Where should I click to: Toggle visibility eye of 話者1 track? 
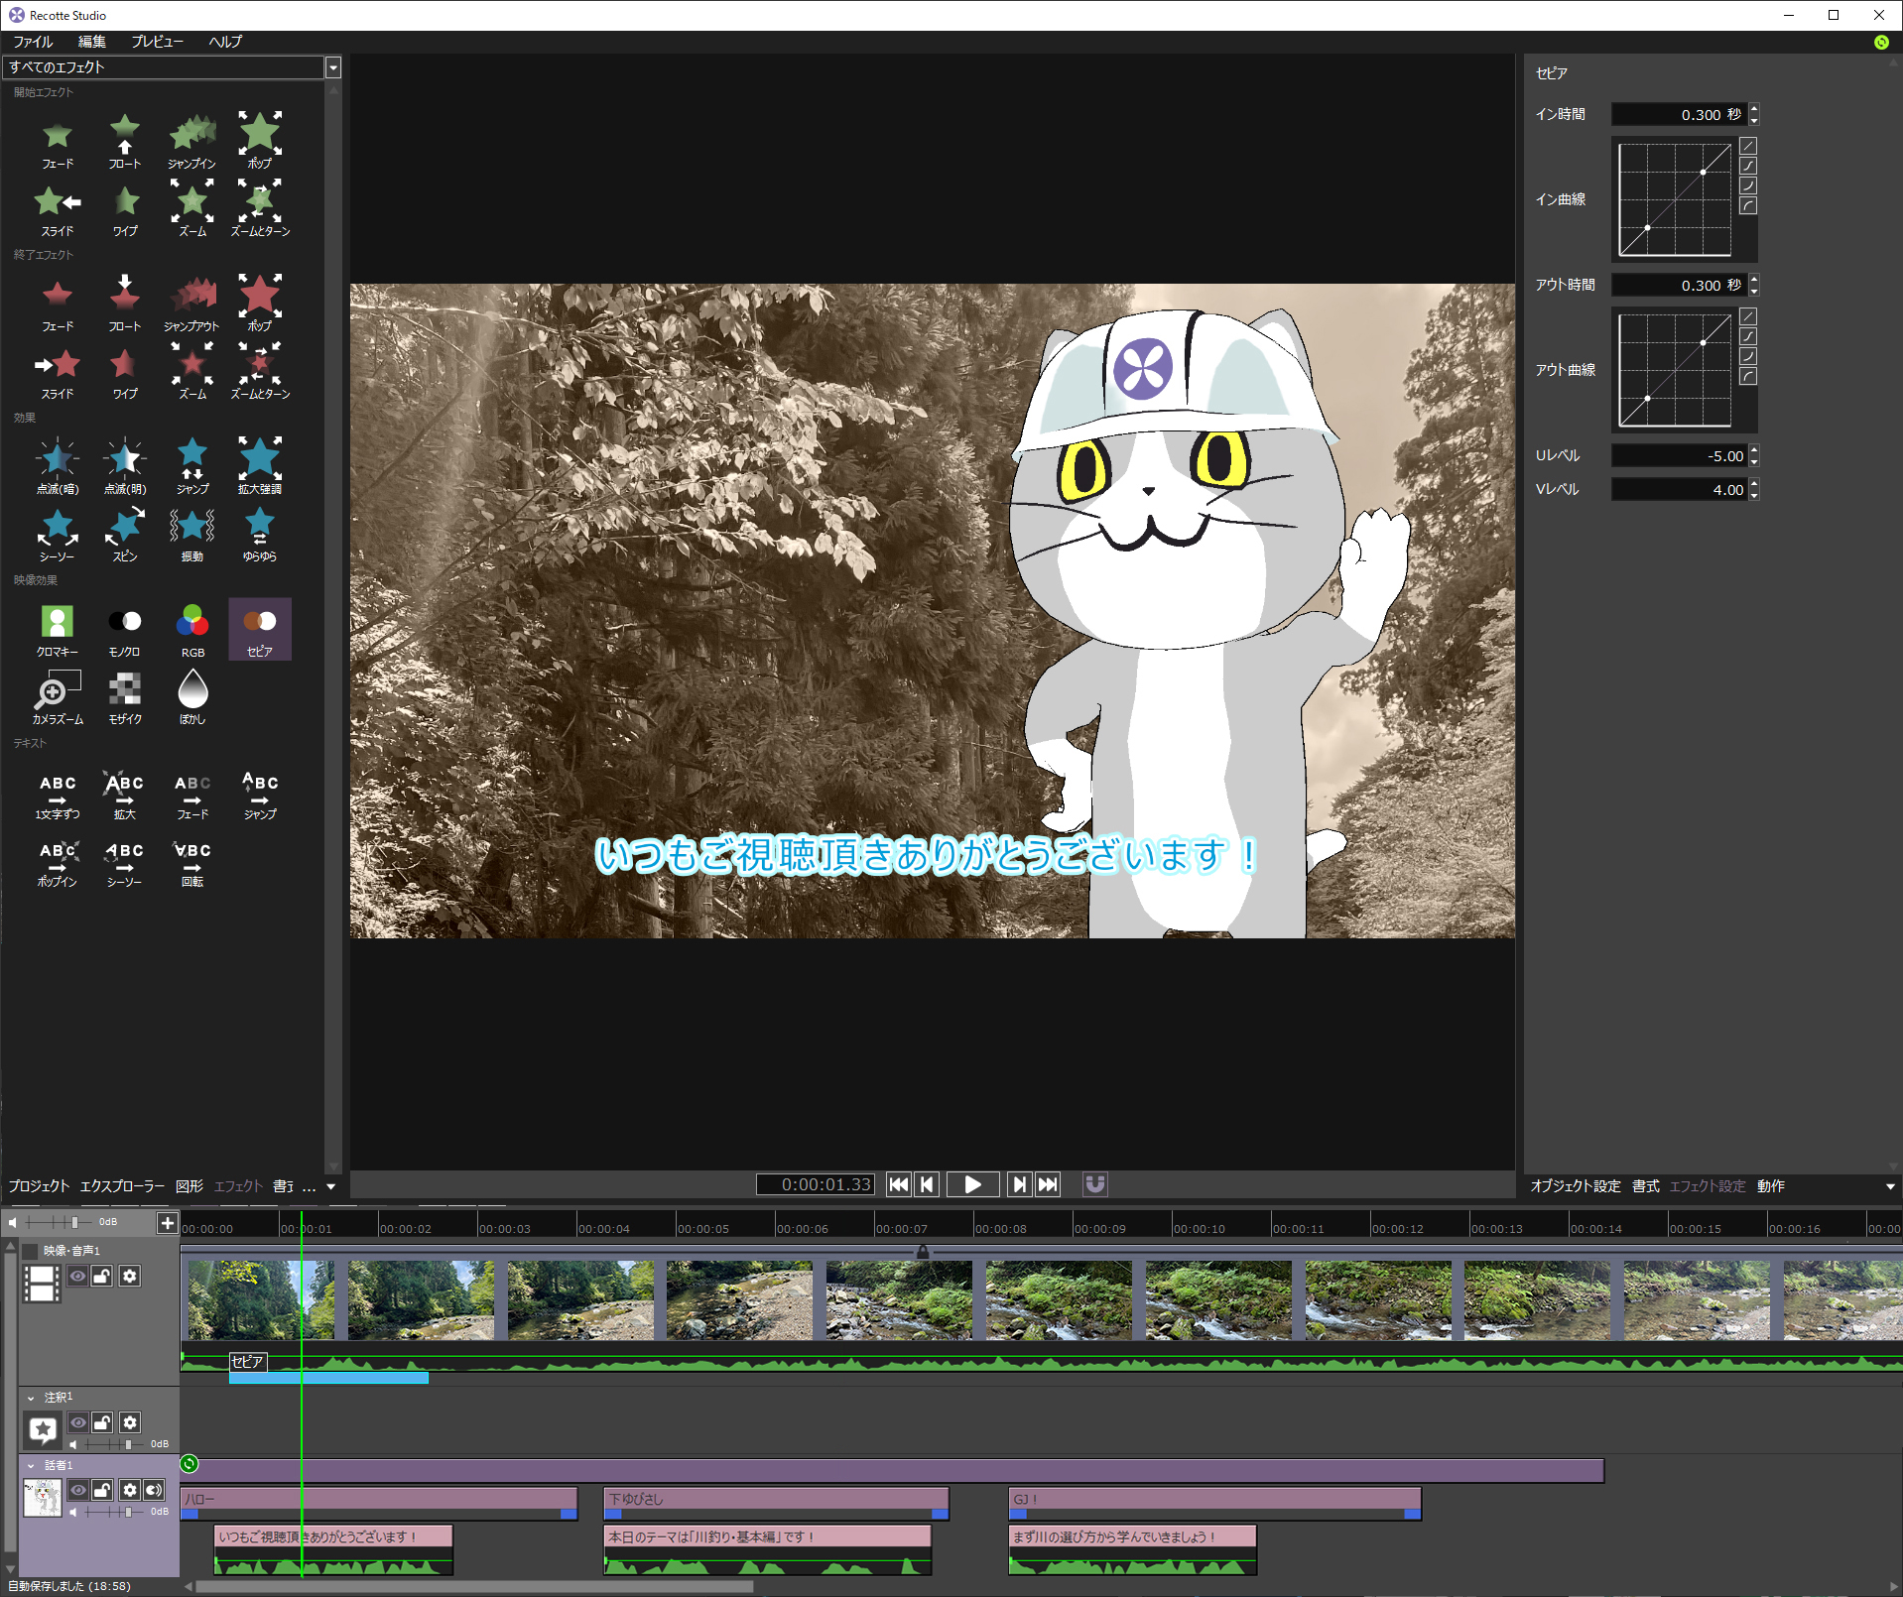click(77, 1490)
